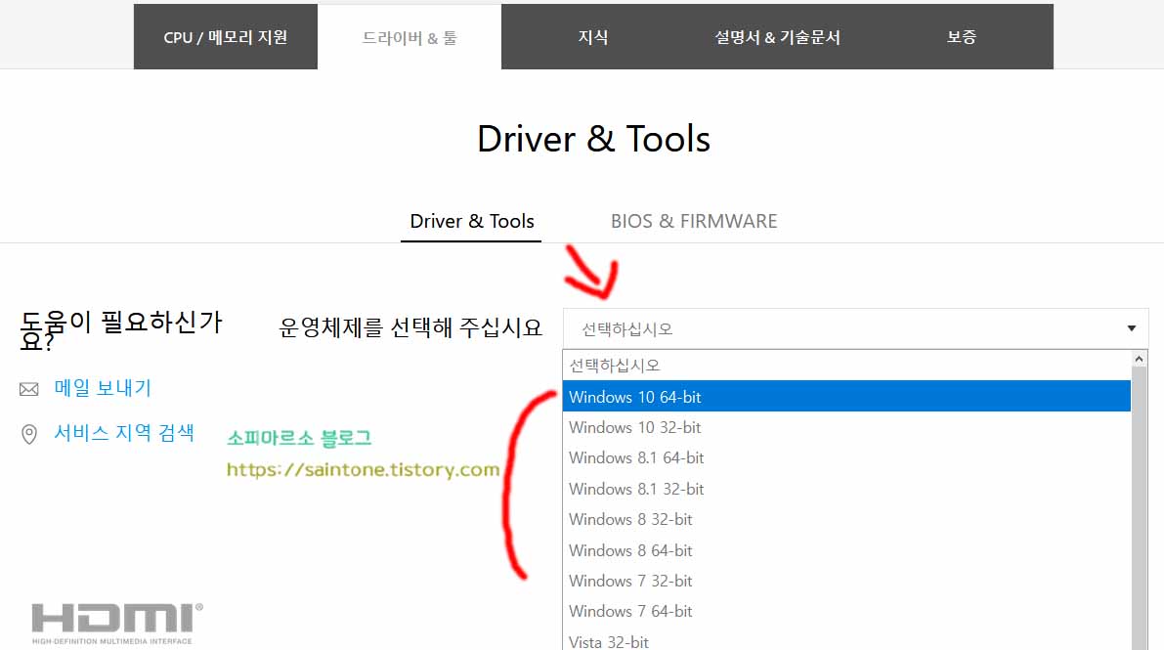Click the map pin location icon
This screenshot has height=650, width=1164.
[29, 435]
